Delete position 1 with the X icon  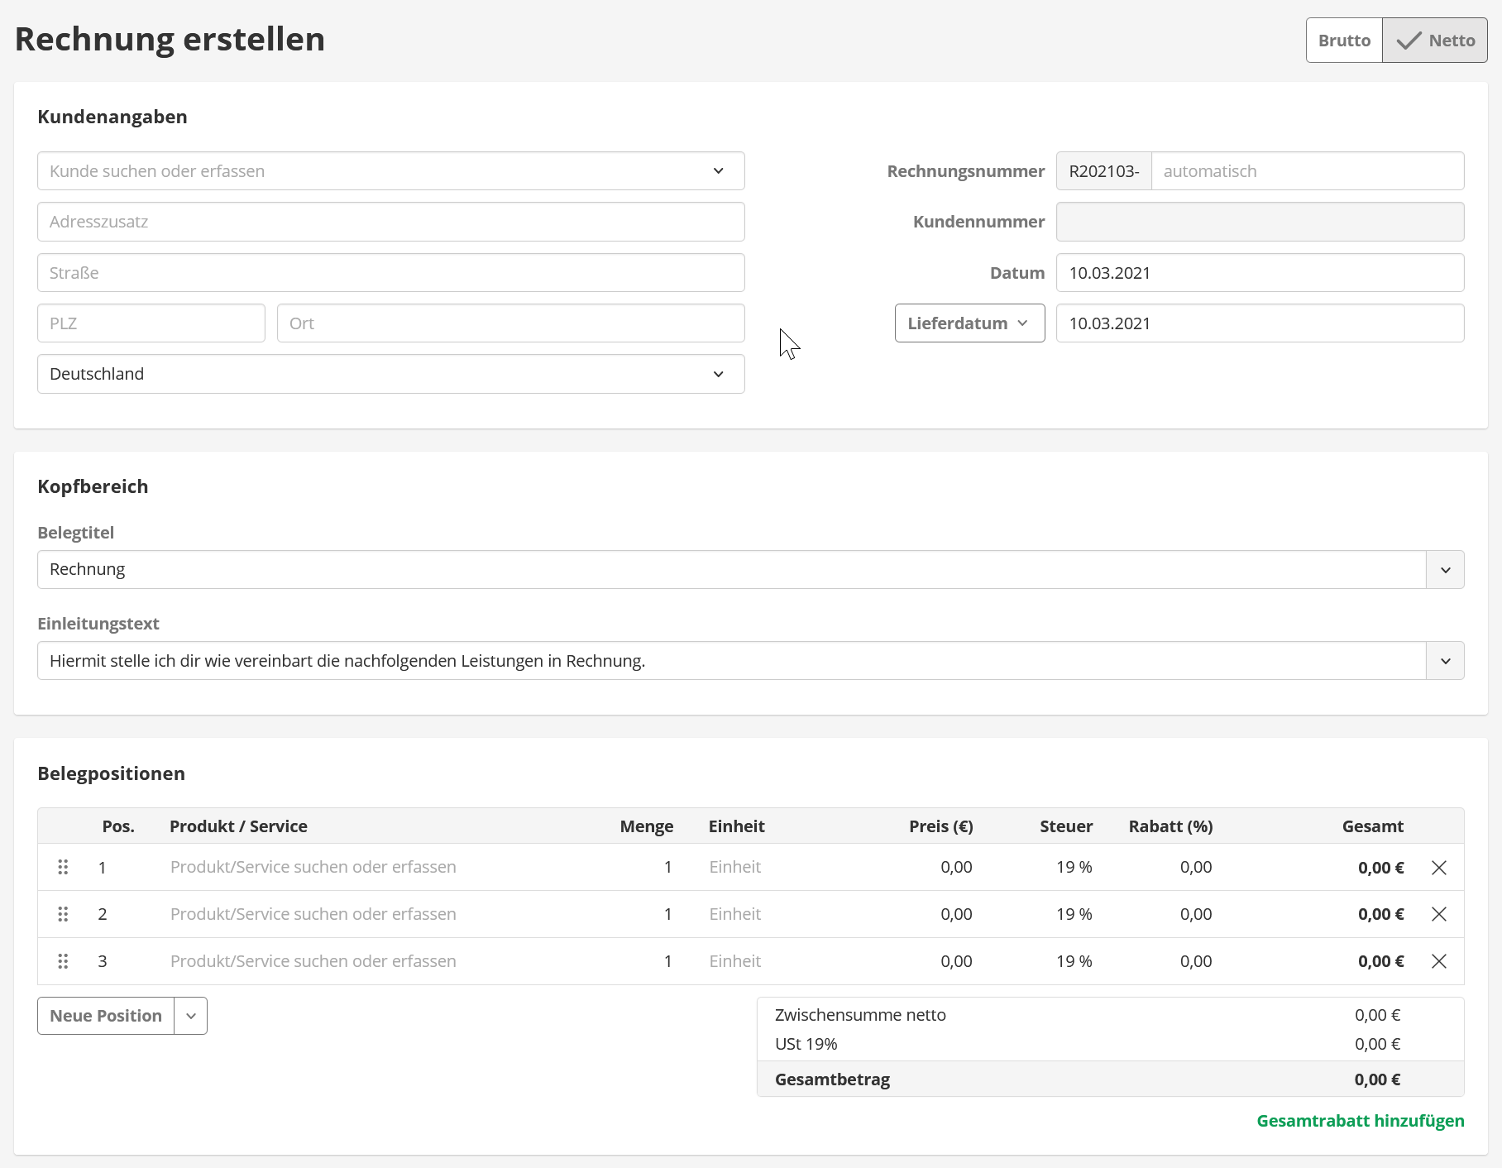[1438, 867]
